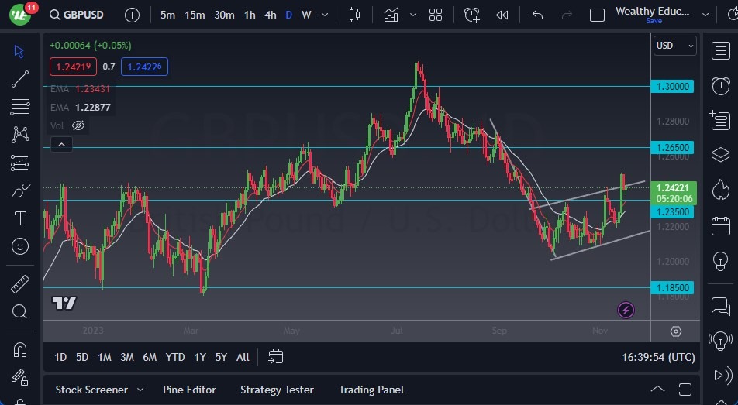Image resolution: width=738 pixels, height=405 pixels.
Task: Set chart range to YTD
Action: click(x=175, y=357)
